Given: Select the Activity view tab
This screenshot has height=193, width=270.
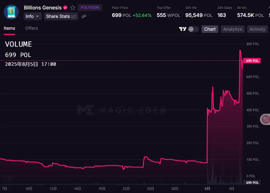Looking at the screenshot, I should (257, 29).
